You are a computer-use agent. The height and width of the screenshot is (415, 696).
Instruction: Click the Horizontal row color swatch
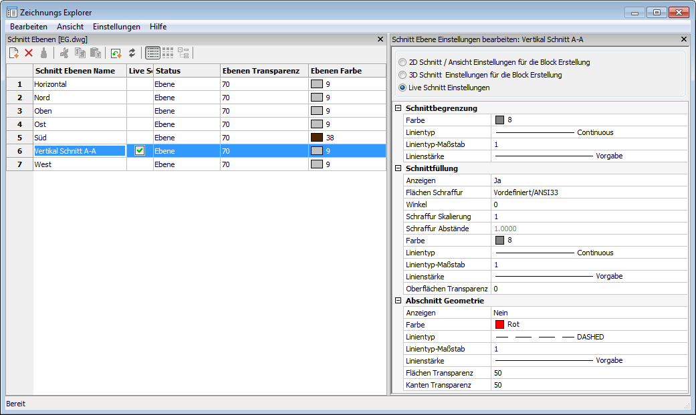click(x=317, y=84)
